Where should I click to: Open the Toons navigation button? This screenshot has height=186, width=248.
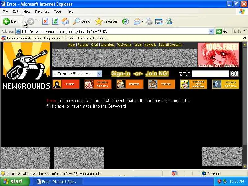coord(162,84)
